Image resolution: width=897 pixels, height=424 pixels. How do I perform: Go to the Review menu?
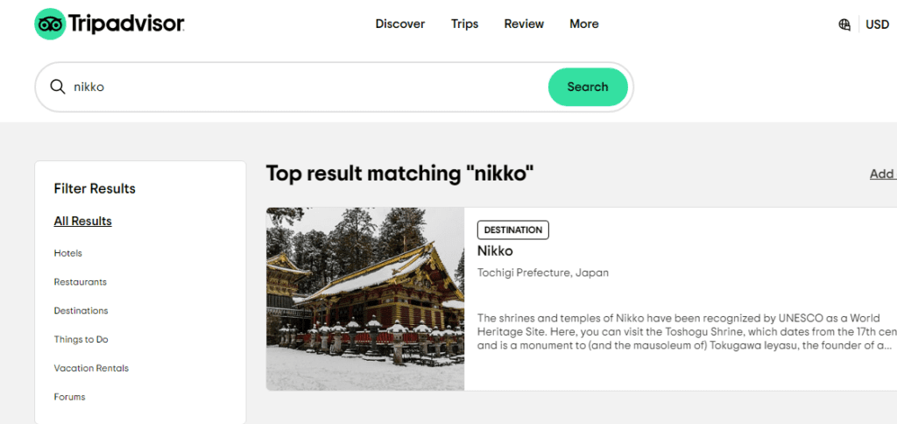coord(524,24)
